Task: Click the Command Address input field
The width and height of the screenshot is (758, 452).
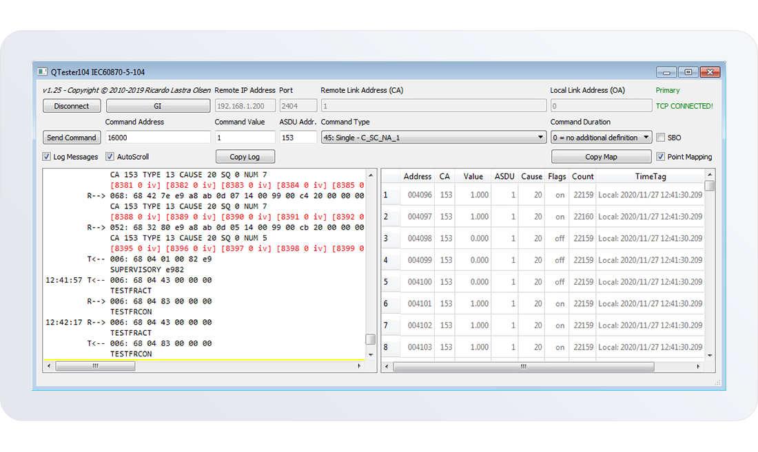Action: (x=157, y=138)
